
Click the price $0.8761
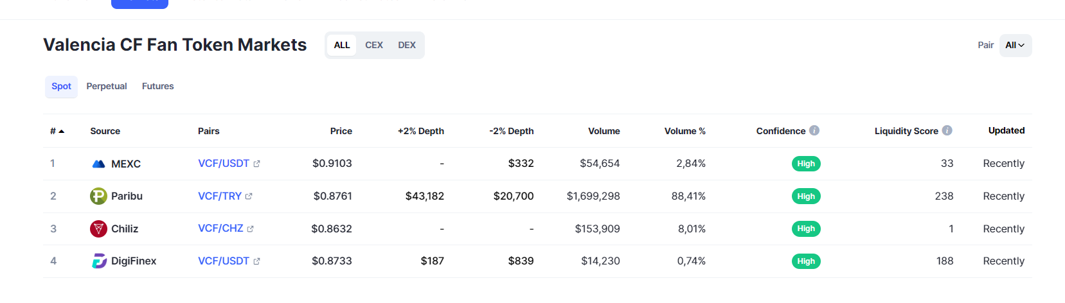coord(333,196)
